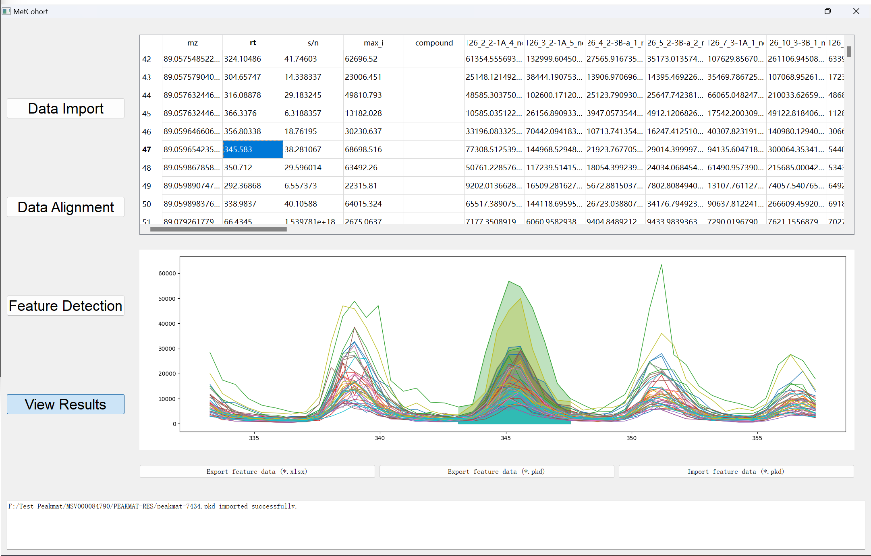
Task: Click the 26_10_3-3B_1 sample column header
Action: point(796,43)
